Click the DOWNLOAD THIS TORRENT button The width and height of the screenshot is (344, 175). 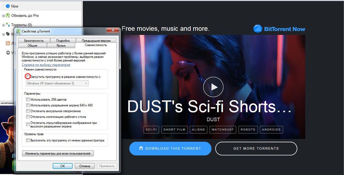pyautogui.click(x=170, y=148)
